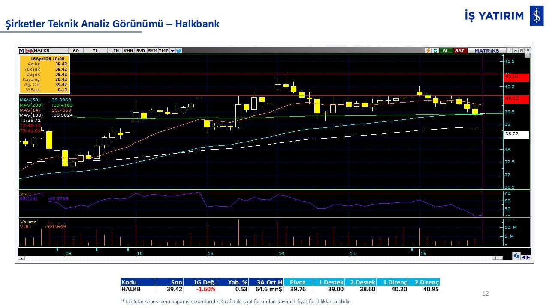Refresh chart with green circular arrow icon

coord(435,50)
